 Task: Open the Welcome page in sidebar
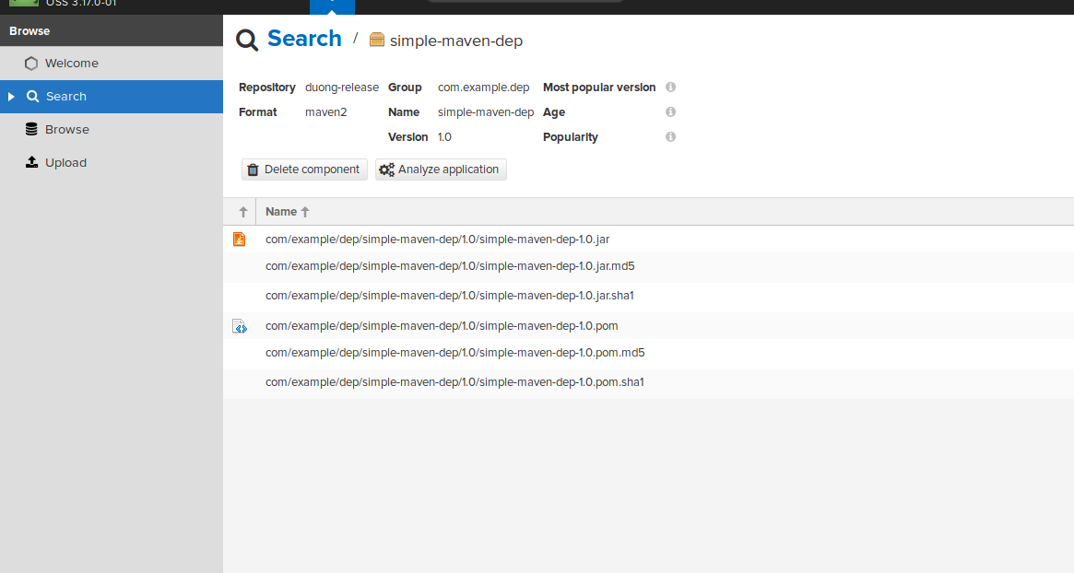112,63
